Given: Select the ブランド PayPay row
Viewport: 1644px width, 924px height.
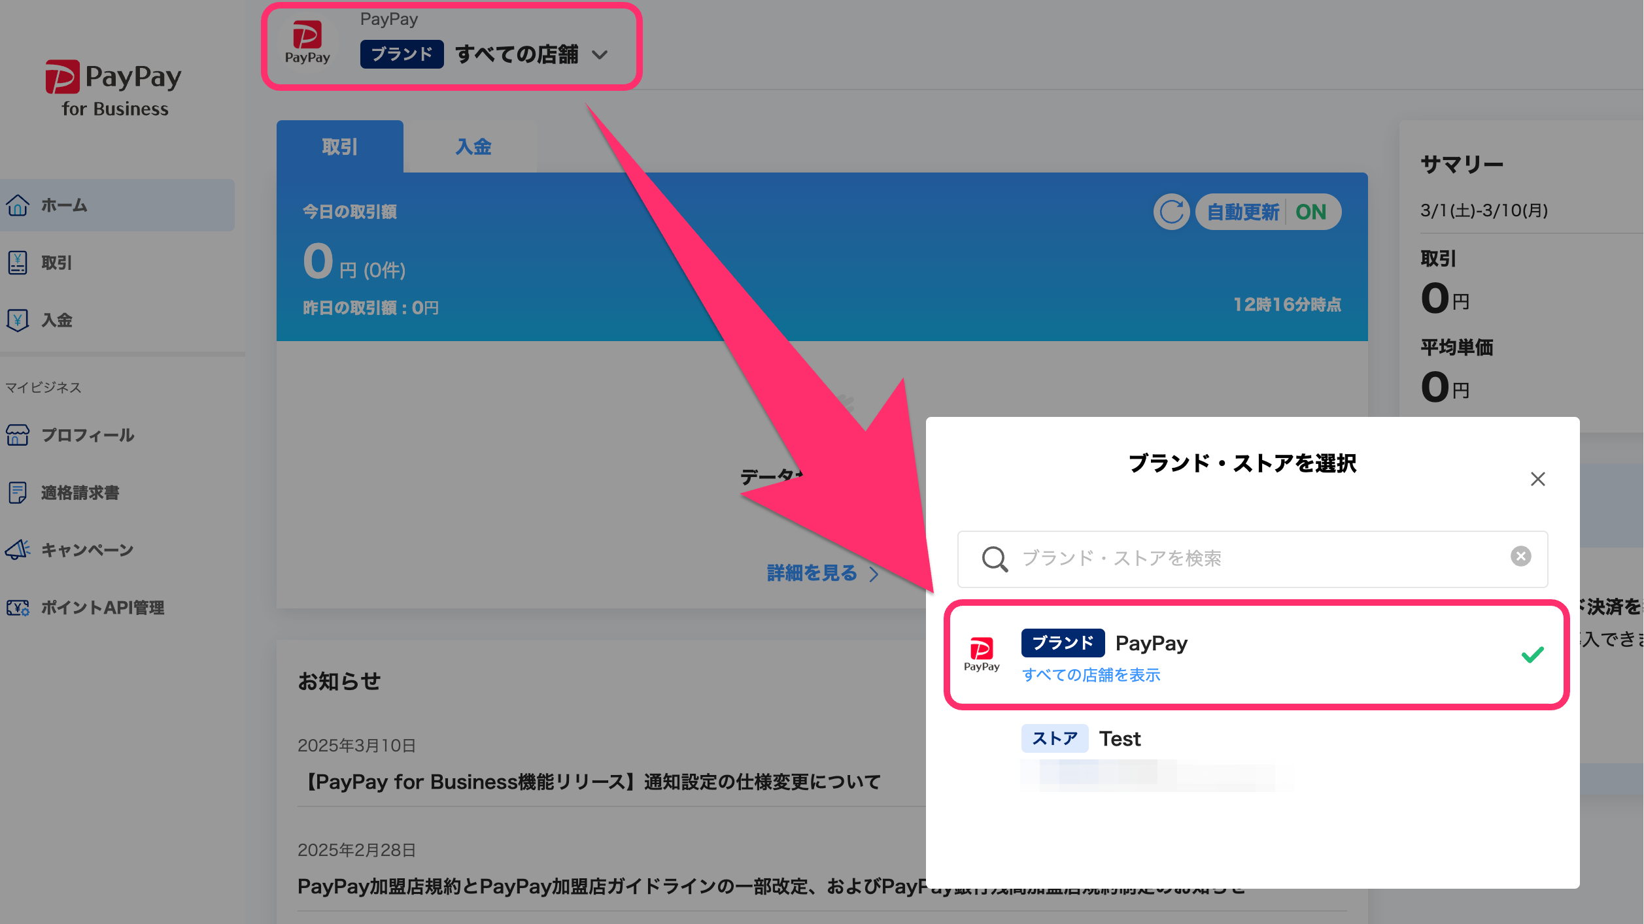Looking at the screenshot, I should click(x=1256, y=655).
